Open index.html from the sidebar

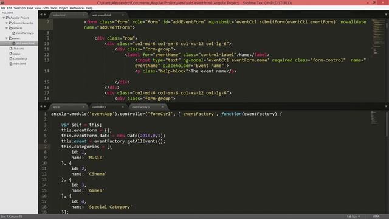pos(19,64)
